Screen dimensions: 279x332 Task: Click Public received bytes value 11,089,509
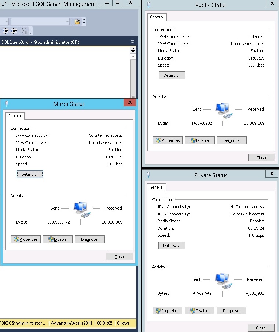click(254, 123)
